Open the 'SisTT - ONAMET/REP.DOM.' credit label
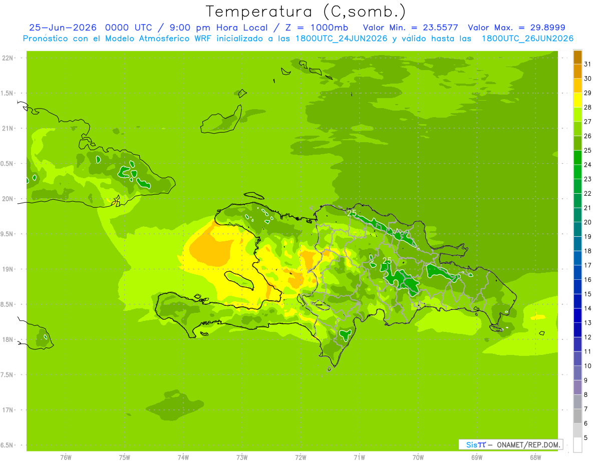The image size is (601, 464). (510, 444)
